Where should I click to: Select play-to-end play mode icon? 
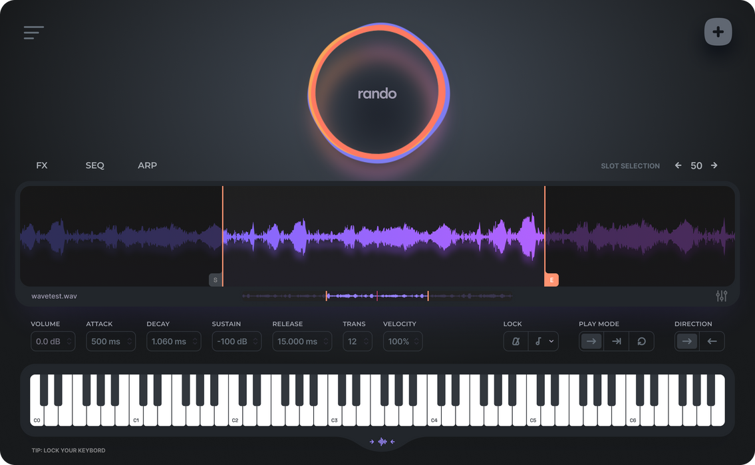click(x=617, y=341)
